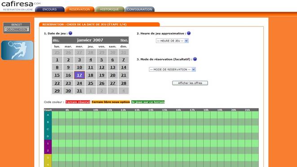This screenshot has height=167, width=297.
Task: Switch to the ENCOURS tab
Action: coord(49,9)
